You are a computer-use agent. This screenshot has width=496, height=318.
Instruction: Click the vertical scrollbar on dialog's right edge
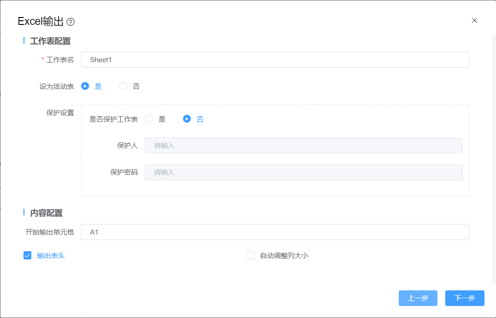click(494, 157)
